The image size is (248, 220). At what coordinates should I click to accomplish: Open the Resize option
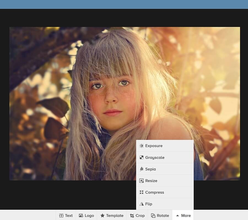(x=165, y=181)
